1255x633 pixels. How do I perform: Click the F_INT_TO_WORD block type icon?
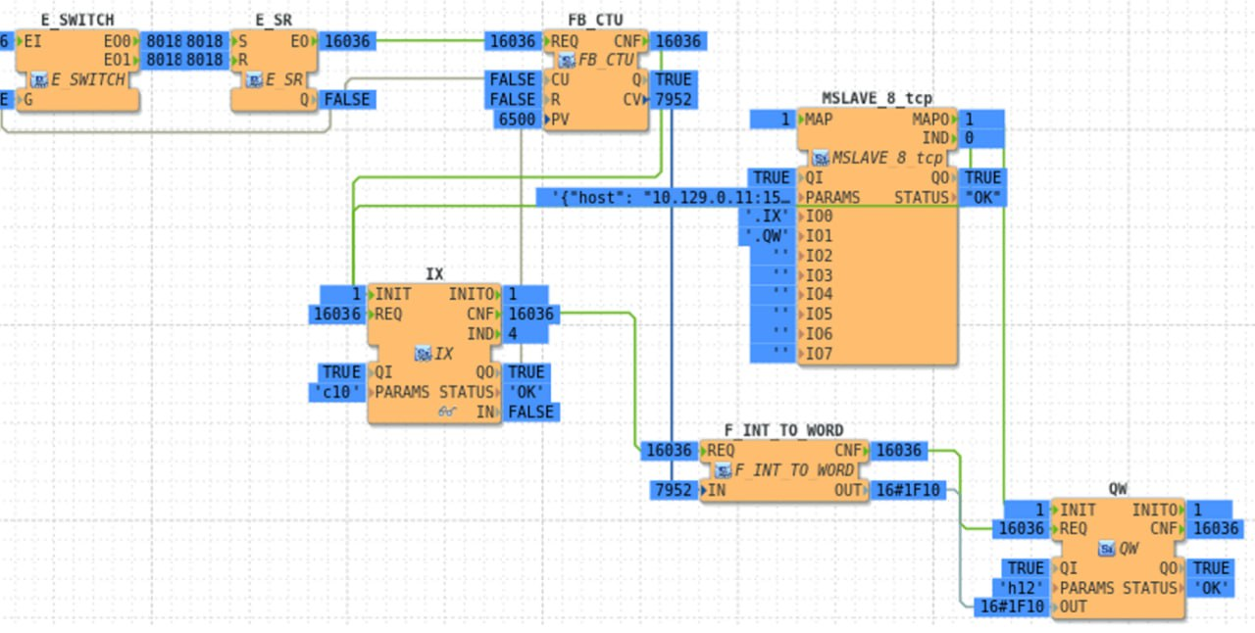(724, 470)
